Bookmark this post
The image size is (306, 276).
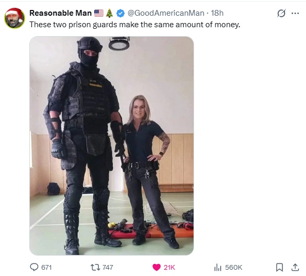click(x=279, y=267)
